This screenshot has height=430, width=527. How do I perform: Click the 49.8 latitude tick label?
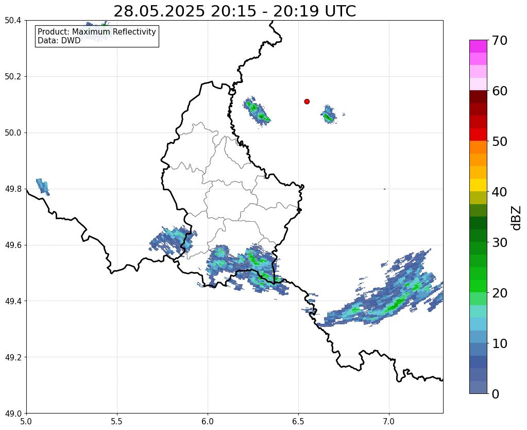(13, 189)
